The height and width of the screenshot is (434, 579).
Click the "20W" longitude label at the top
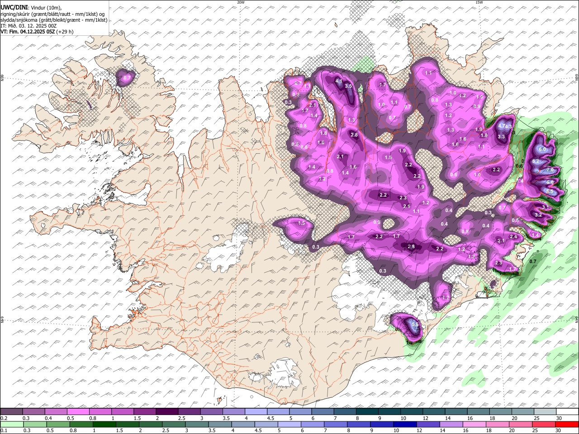[x=241, y=2]
